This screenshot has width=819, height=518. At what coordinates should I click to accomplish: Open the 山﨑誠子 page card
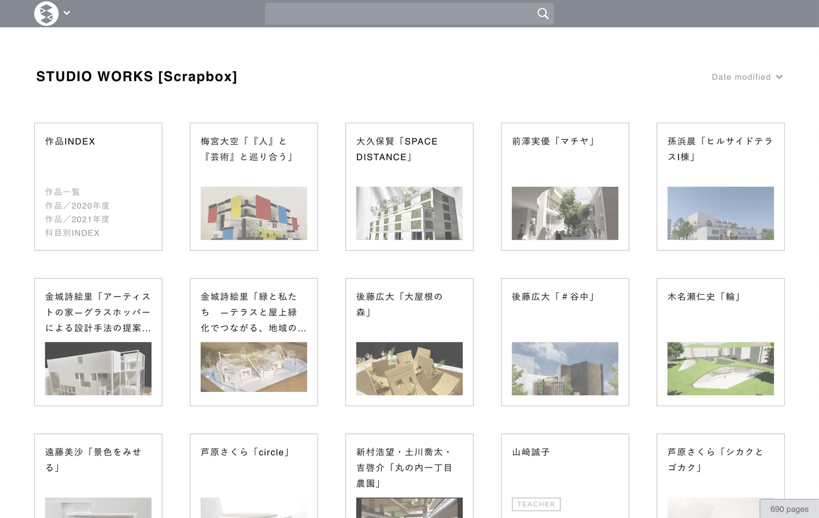click(565, 476)
